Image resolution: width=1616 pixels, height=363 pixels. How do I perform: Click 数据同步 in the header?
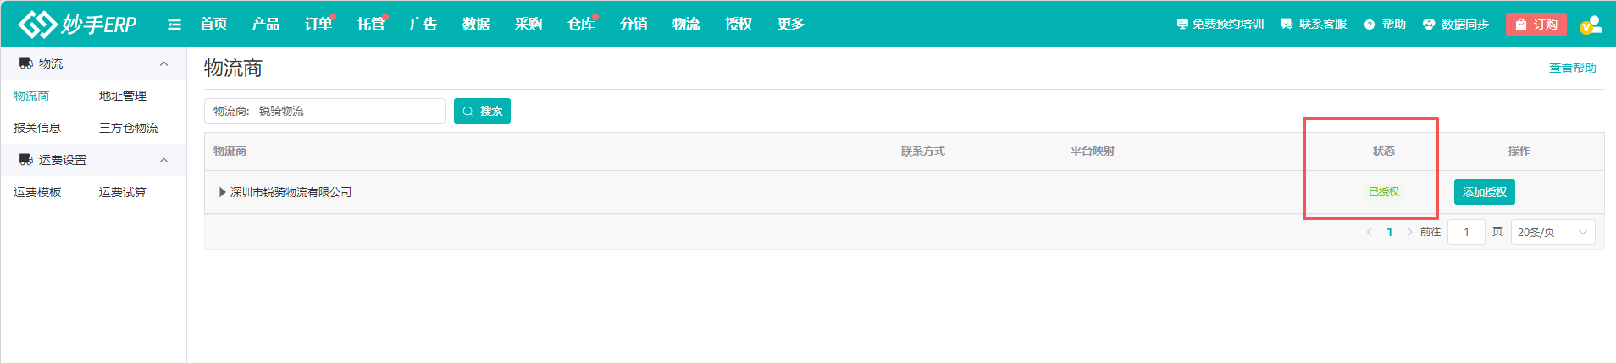point(1456,25)
